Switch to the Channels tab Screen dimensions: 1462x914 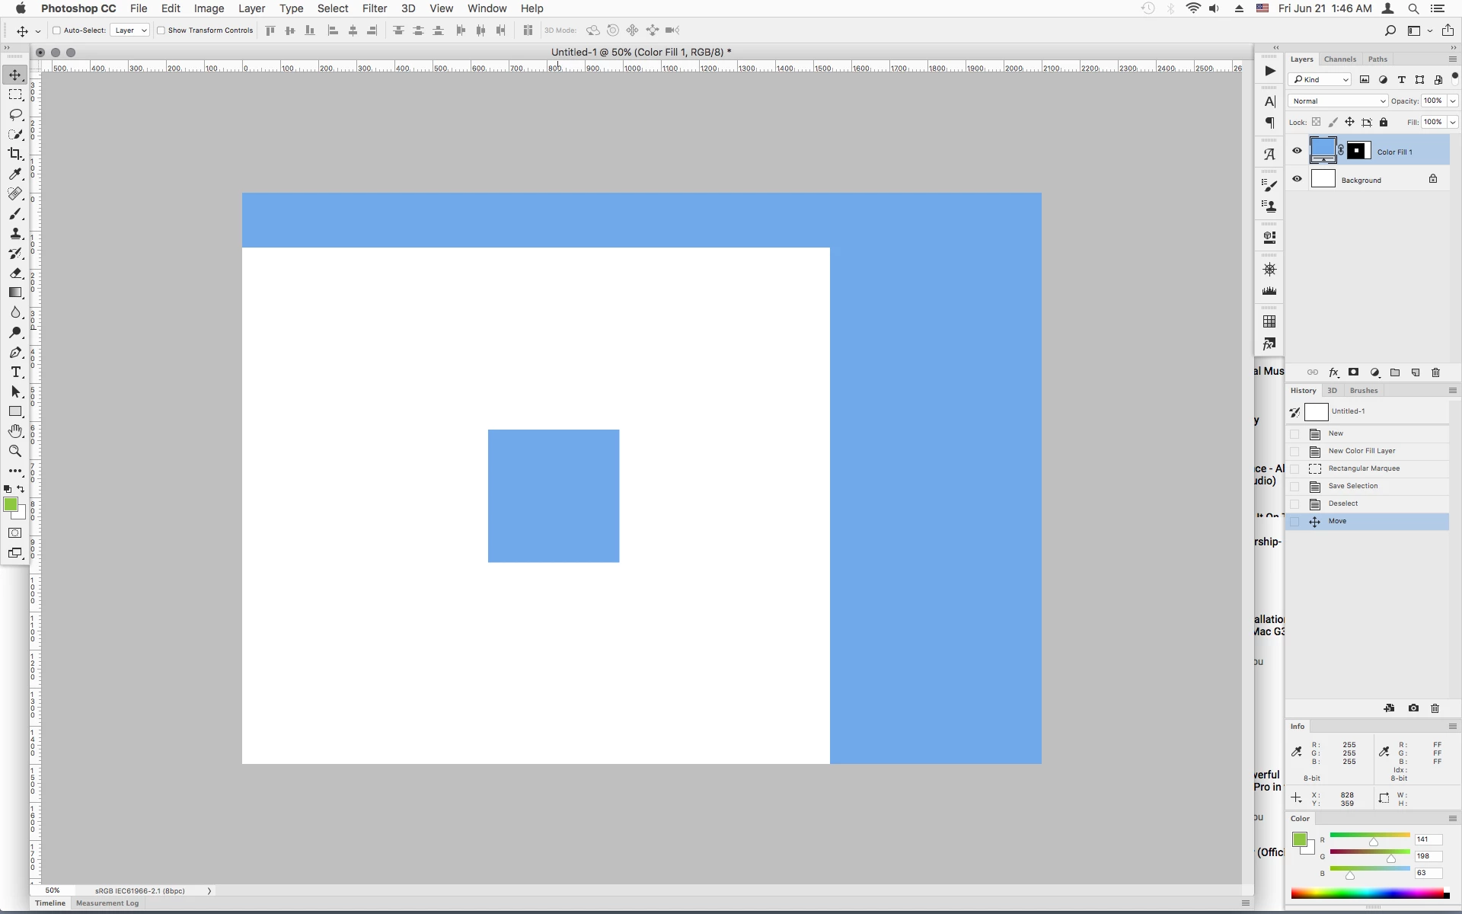1339,59
